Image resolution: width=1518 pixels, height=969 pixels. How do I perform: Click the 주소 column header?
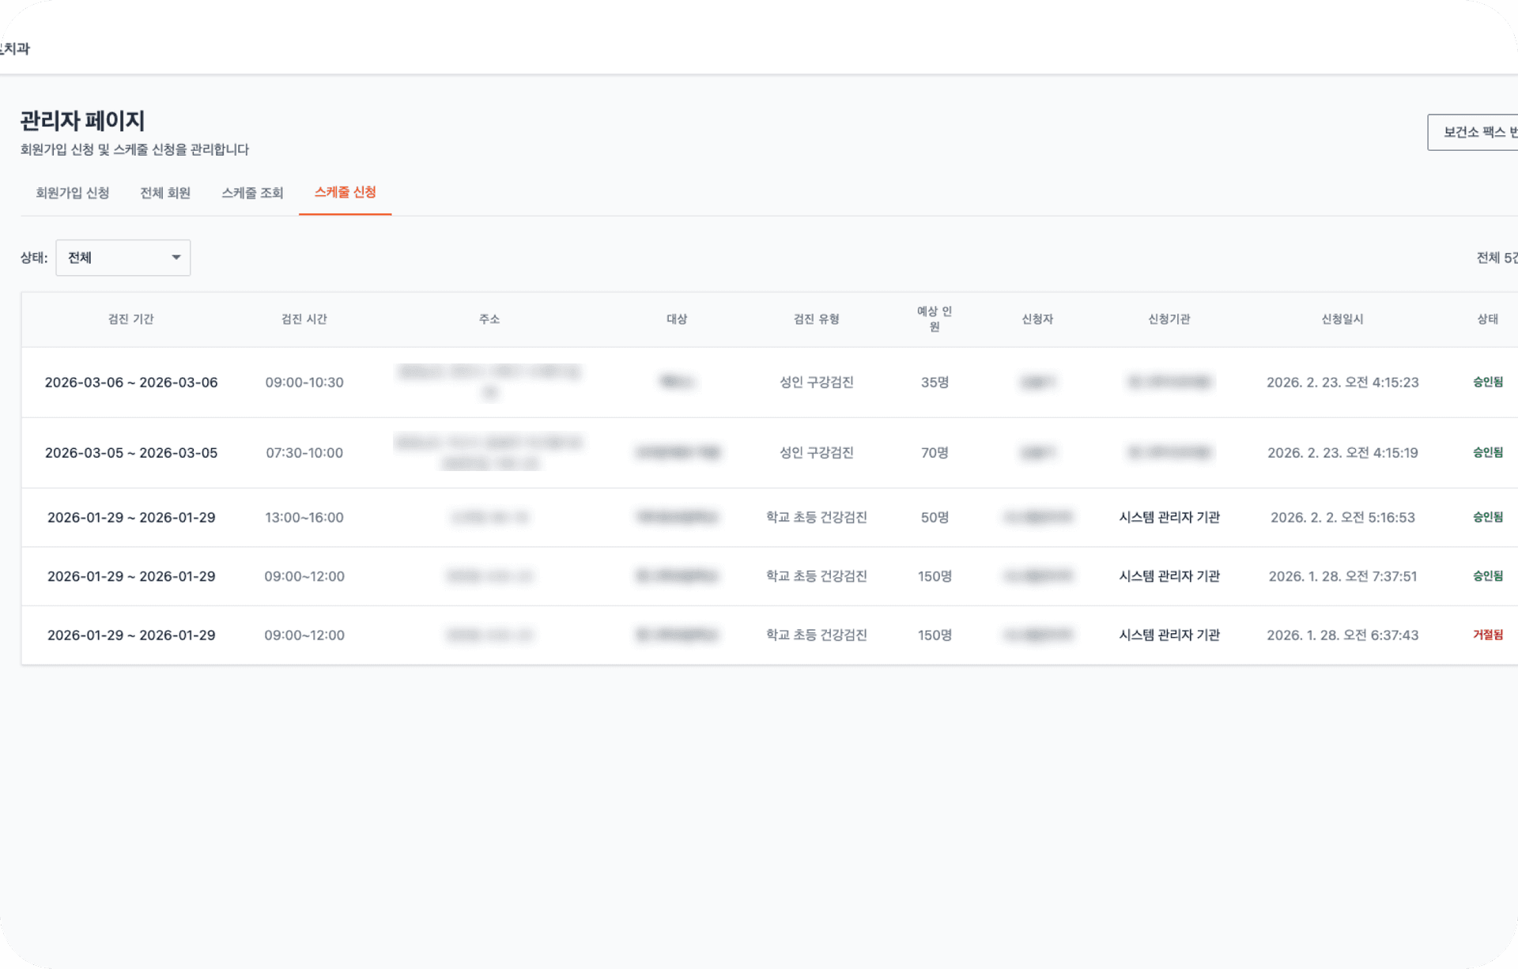pos(489,319)
